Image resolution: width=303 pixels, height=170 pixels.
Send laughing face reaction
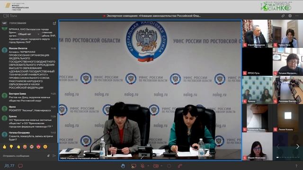25,147
